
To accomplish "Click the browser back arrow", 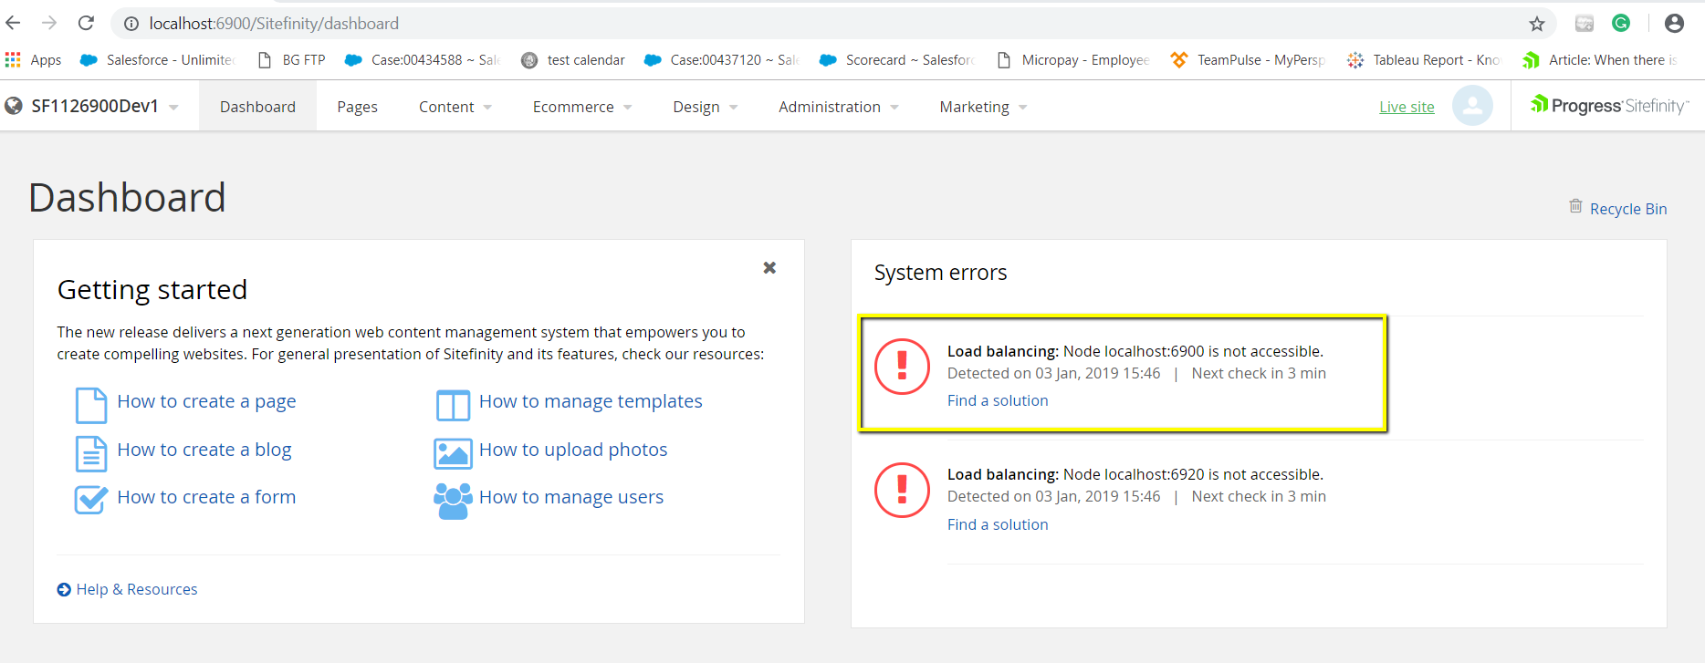I will click(13, 23).
